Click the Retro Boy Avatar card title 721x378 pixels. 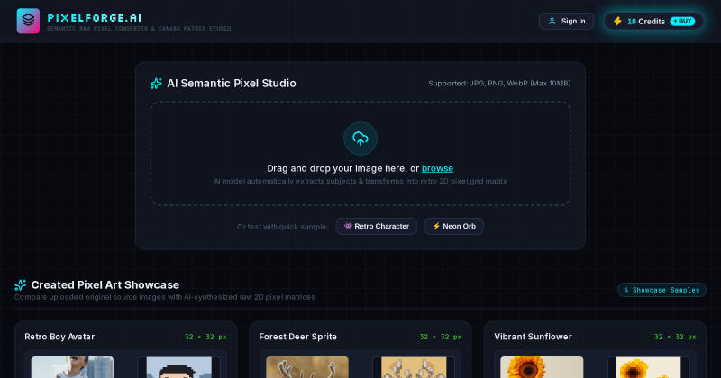pyautogui.click(x=59, y=337)
